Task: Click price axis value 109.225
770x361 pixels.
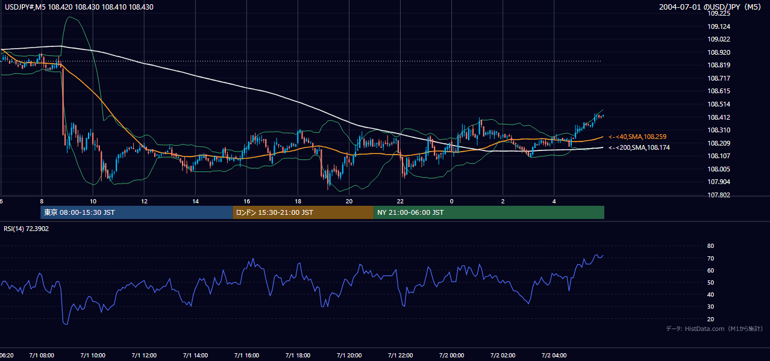Action: coord(718,13)
